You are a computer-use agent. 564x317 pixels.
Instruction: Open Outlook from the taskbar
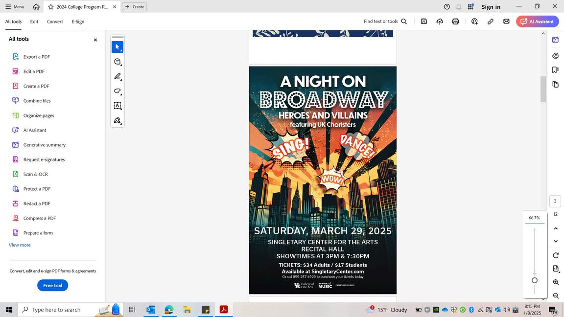click(151, 310)
